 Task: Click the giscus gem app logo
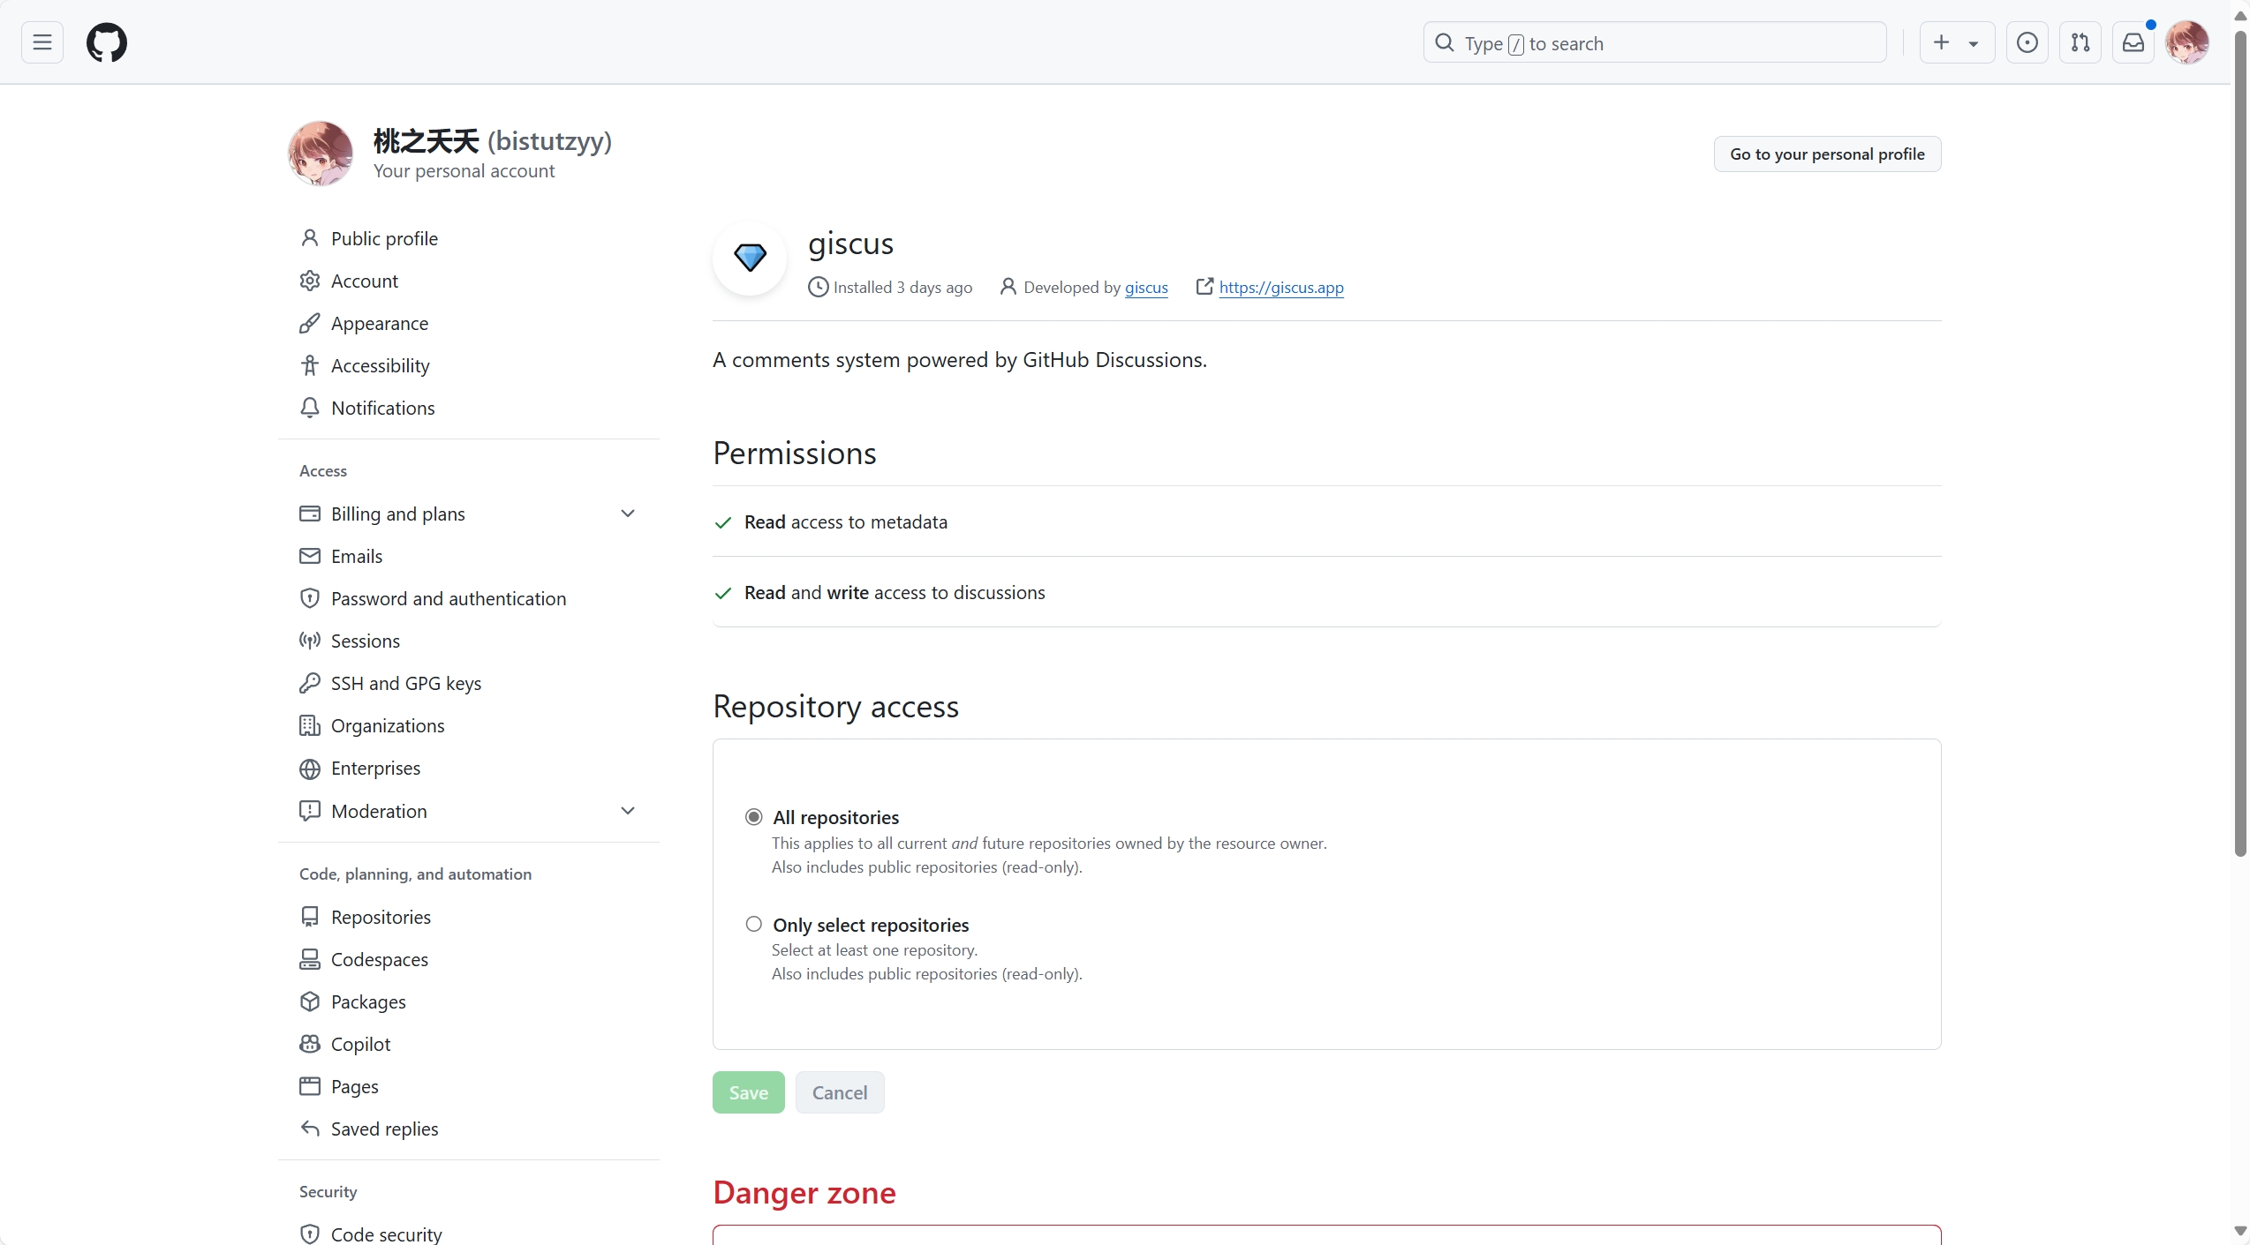[750, 258]
